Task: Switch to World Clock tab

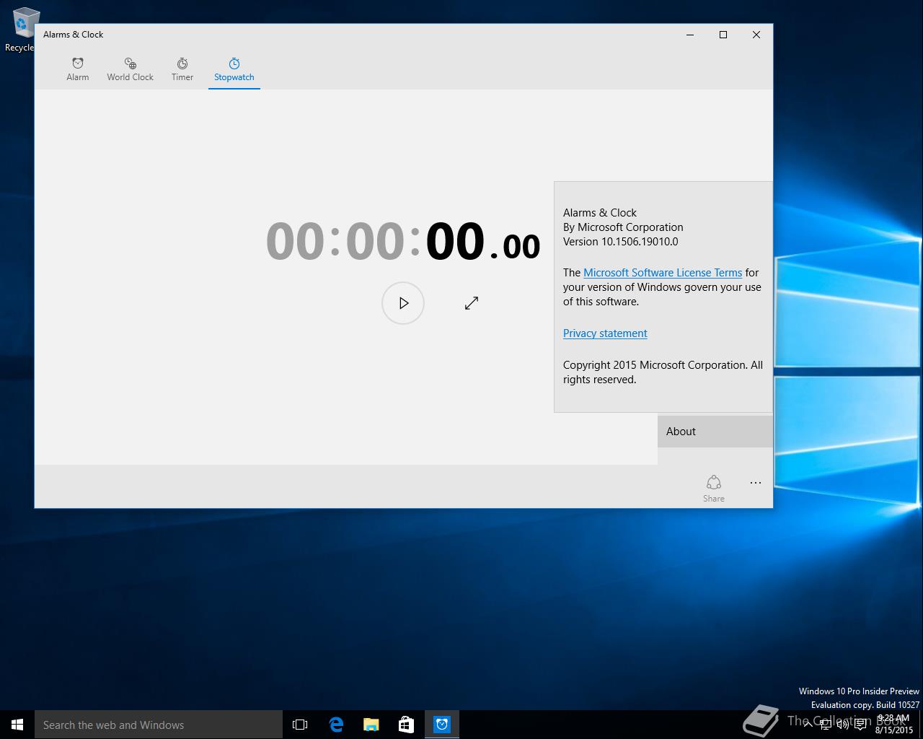Action: point(130,69)
